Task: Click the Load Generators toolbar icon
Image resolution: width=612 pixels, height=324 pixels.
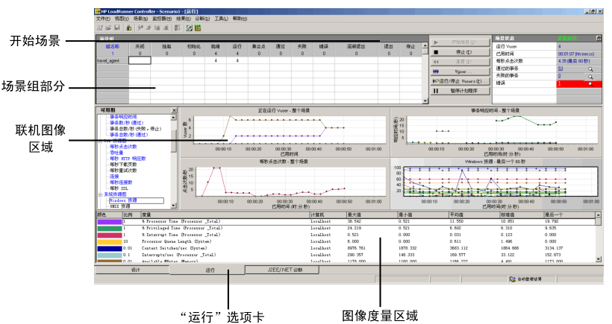Action: (129, 28)
